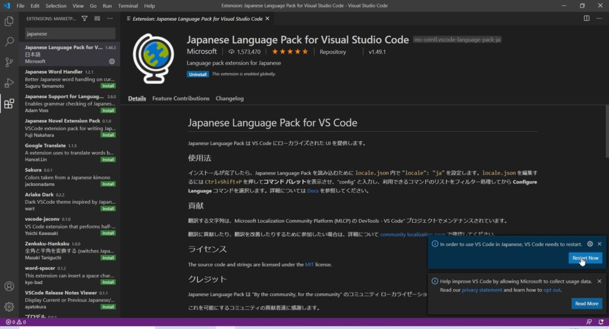Click the VS Code logo icon
The width and height of the screenshot is (609, 329).
(7, 5)
